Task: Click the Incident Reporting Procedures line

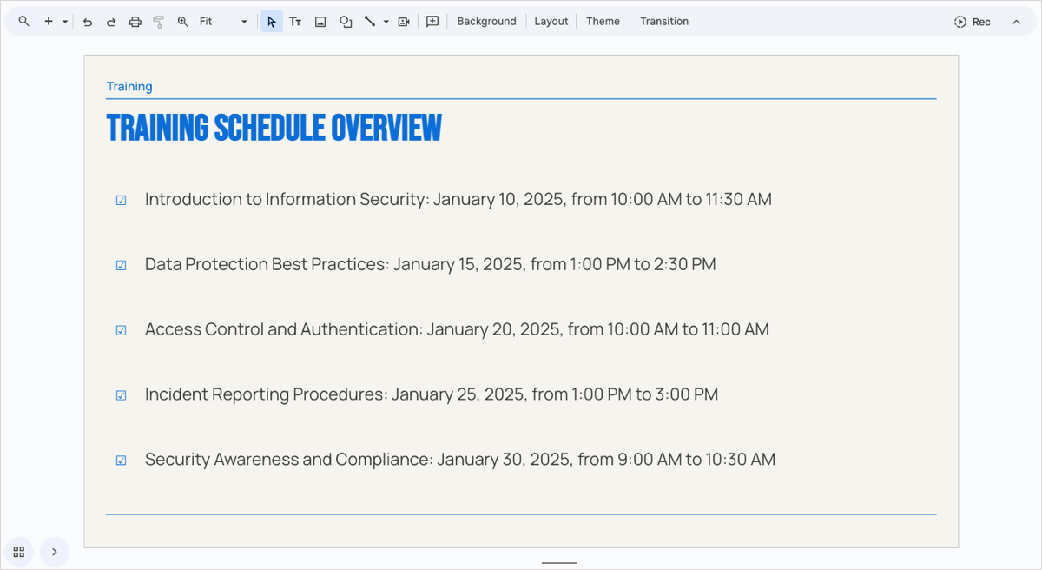Action: (x=432, y=394)
